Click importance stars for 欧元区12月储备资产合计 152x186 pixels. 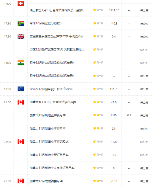(98, 89)
